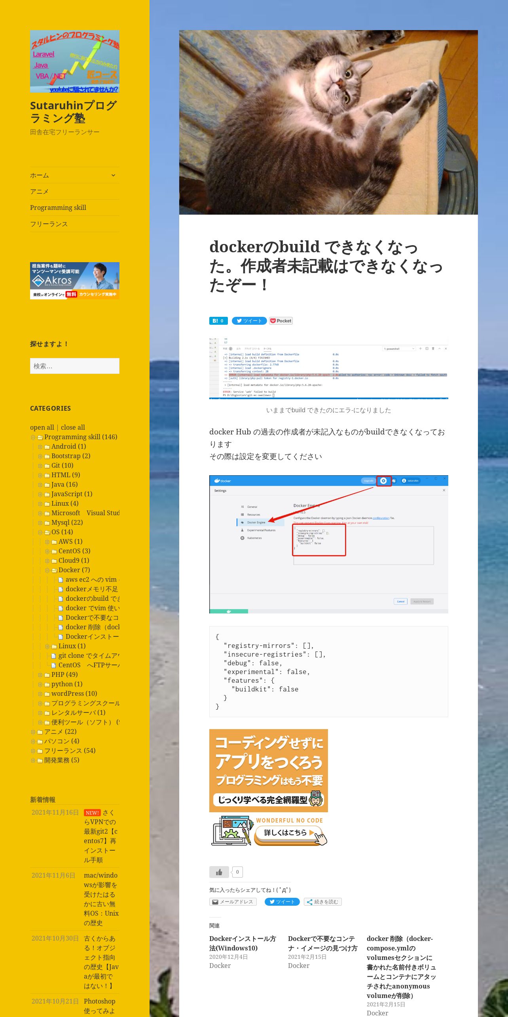Open related post Dockerで不要なコンテナ
This screenshot has height=1017, width=508.
322,943
